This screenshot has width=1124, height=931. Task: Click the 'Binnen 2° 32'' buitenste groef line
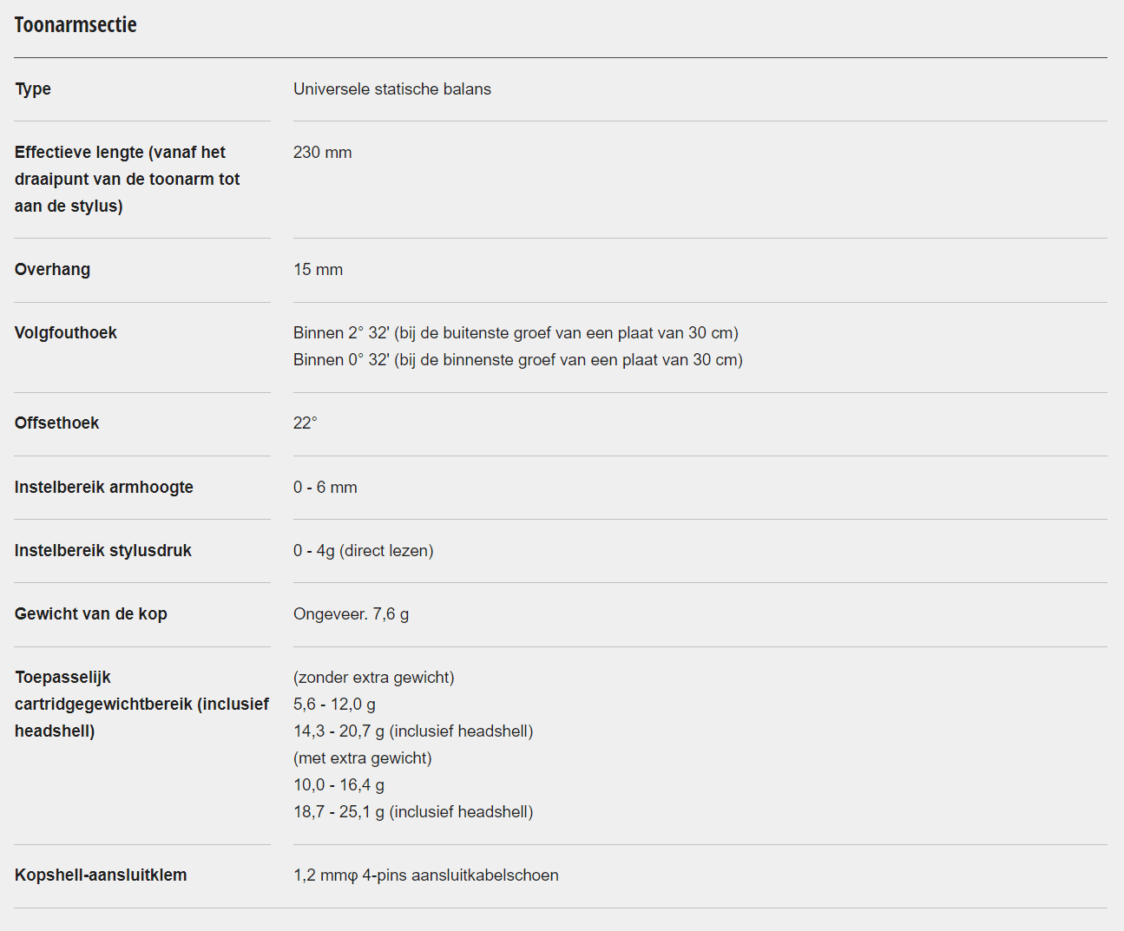[x=516, y=332]
